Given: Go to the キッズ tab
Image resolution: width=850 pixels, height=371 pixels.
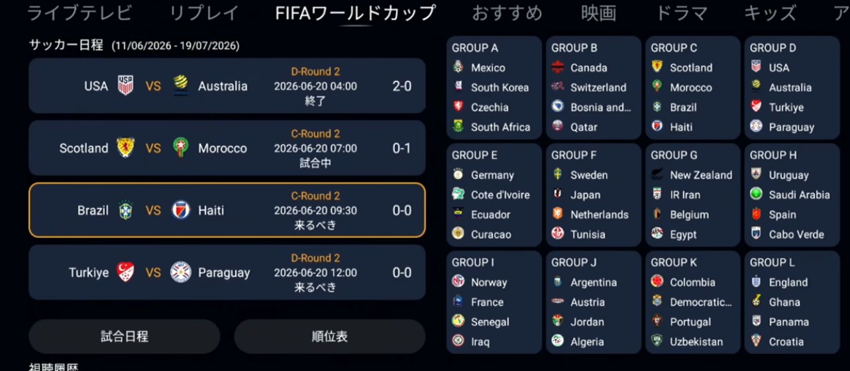Looking at the screenshot, I should (x=770, y=13).
